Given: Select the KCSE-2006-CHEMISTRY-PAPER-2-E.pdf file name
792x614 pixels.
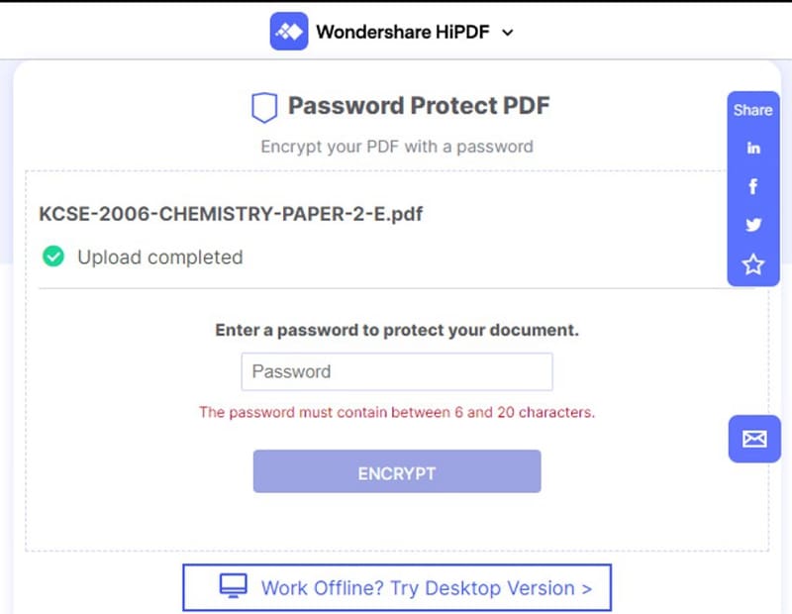Looking at the screenshot, I should point(231,214).
